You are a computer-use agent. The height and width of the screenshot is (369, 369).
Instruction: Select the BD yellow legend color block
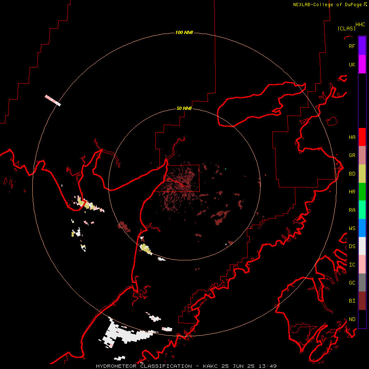click(x=362, y=173)
